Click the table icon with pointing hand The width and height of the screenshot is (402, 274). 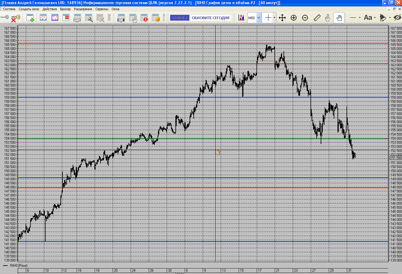(x=133, y=18)
